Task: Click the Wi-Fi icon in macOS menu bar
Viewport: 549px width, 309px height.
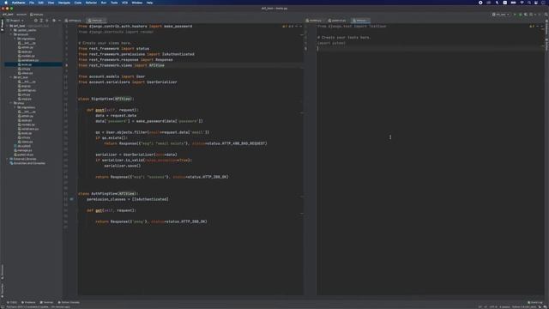Action: [522, 3]
